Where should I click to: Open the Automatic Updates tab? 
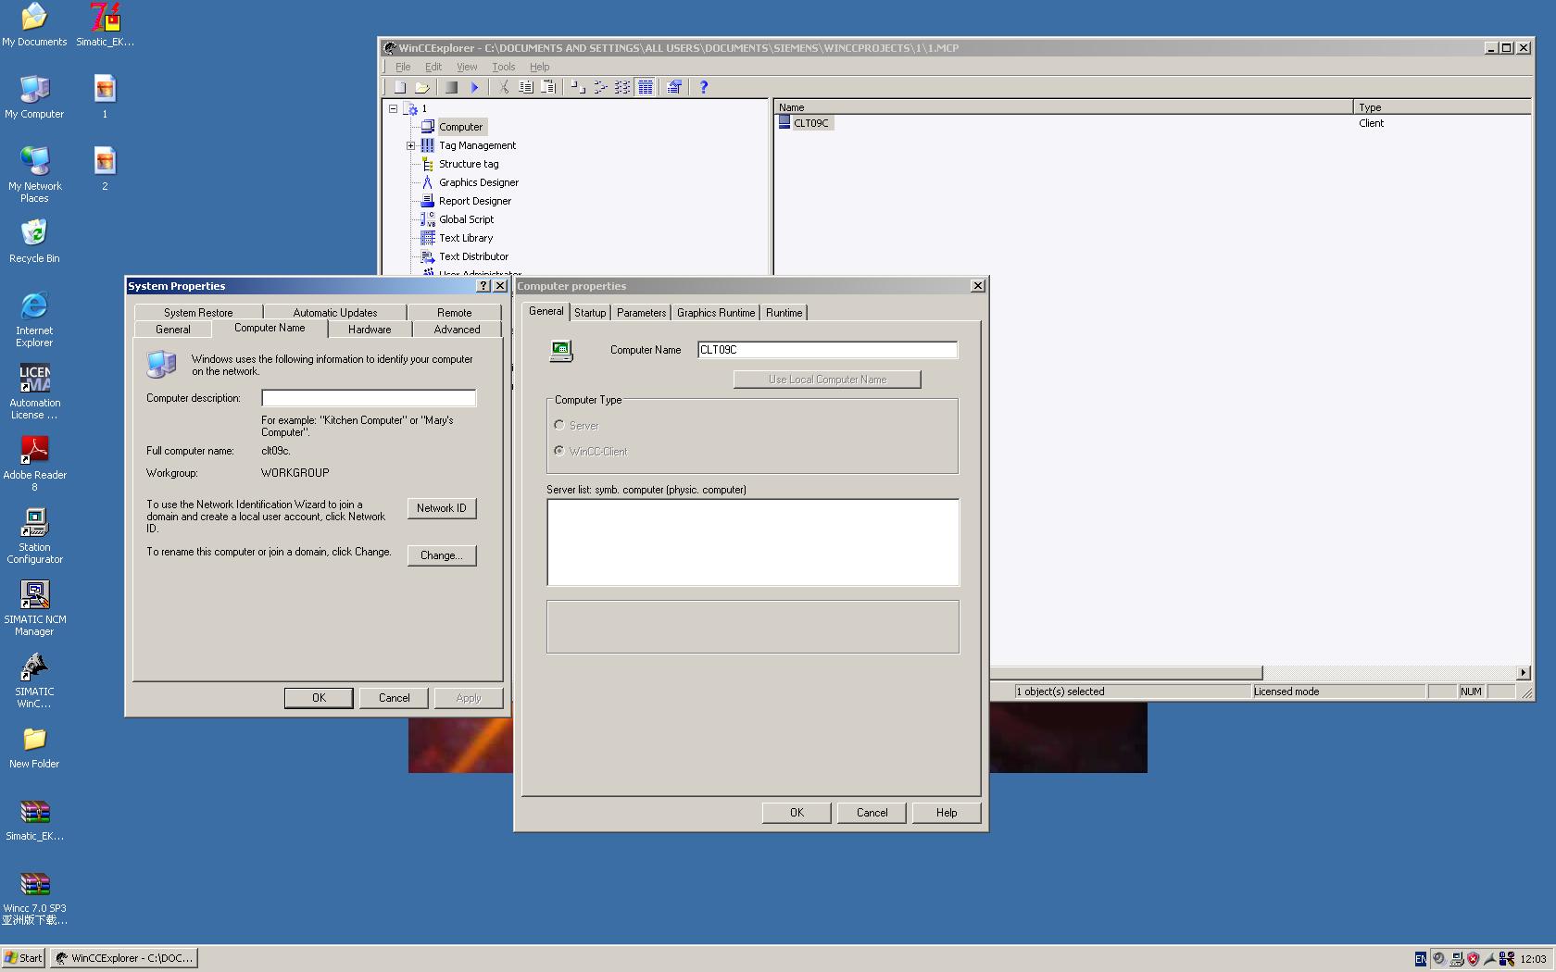(335, 313)
